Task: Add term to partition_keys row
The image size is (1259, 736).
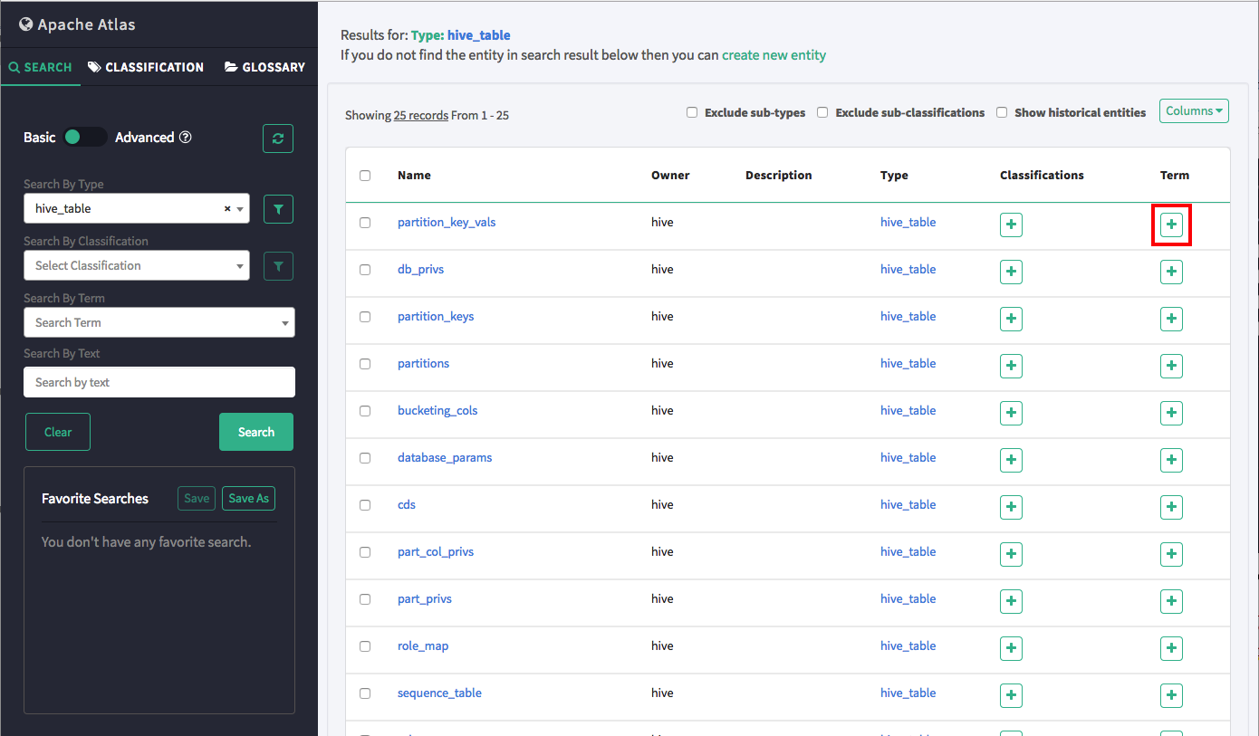Action: [x=1171, y=319]
